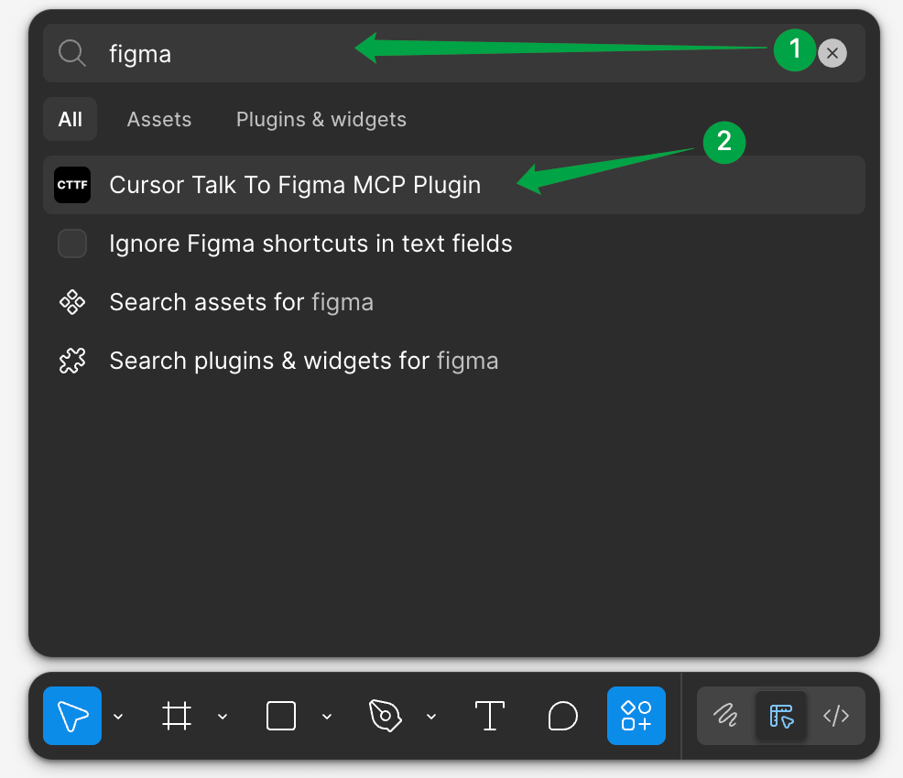Clear the search field with X button
Screen dimensions: 903x778
(x=832, y=53)
